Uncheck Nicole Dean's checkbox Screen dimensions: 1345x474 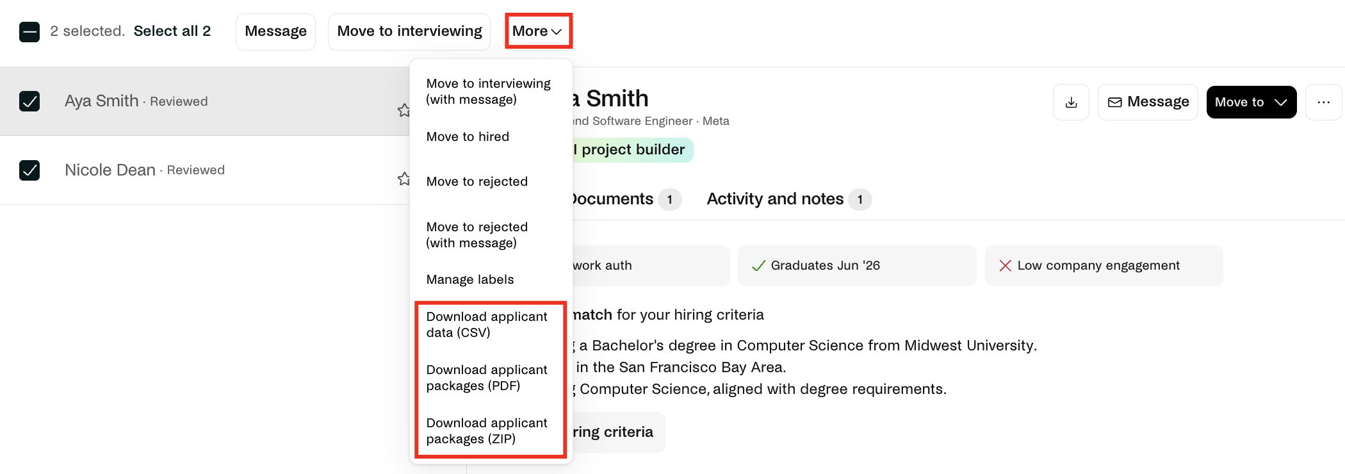pyautogui.click(x=29, y=170)
